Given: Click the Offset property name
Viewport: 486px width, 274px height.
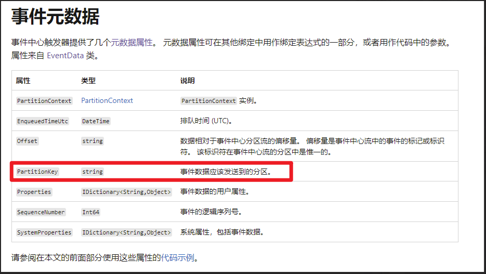Looking at the screenshot, I should (27, 141).
